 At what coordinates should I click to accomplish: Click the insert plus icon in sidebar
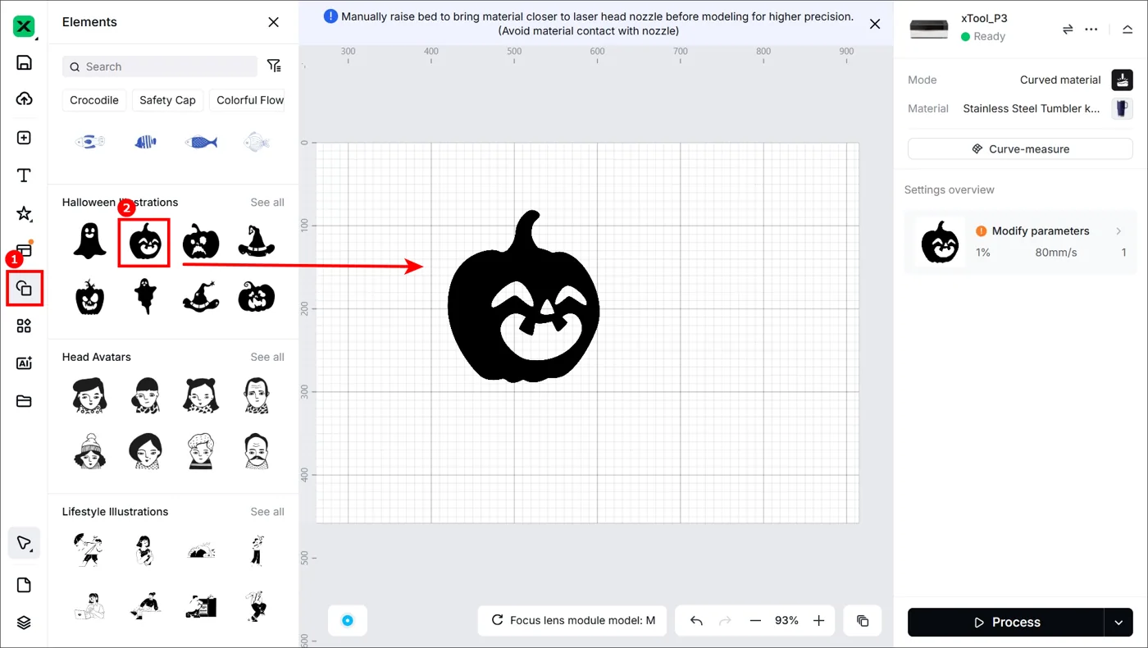coord(24,138)
